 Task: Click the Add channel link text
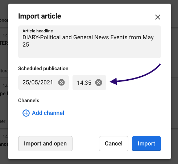[x=48, y=113]
